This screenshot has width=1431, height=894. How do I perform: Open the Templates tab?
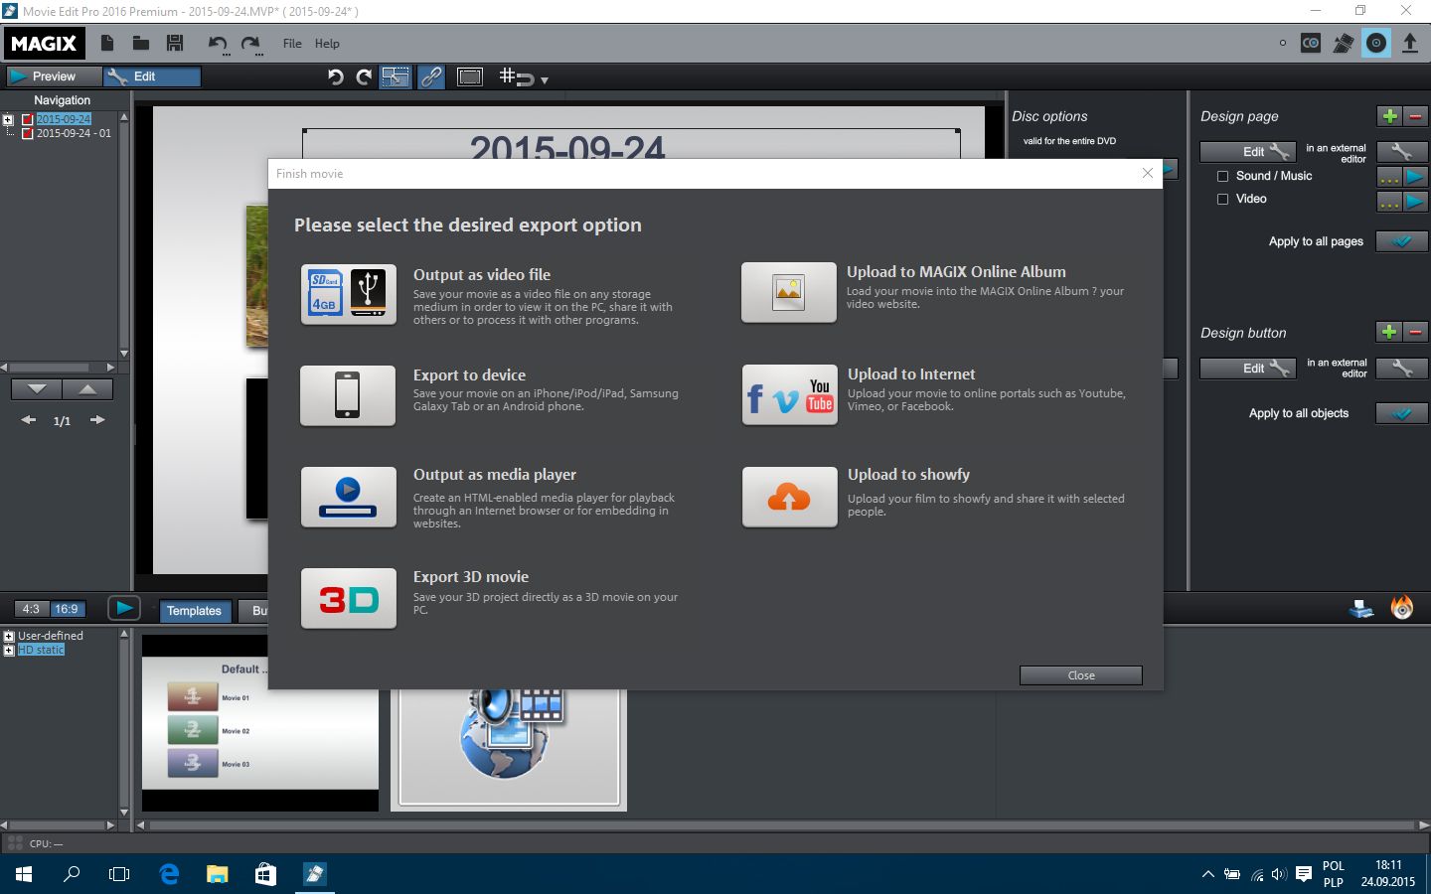194,611
